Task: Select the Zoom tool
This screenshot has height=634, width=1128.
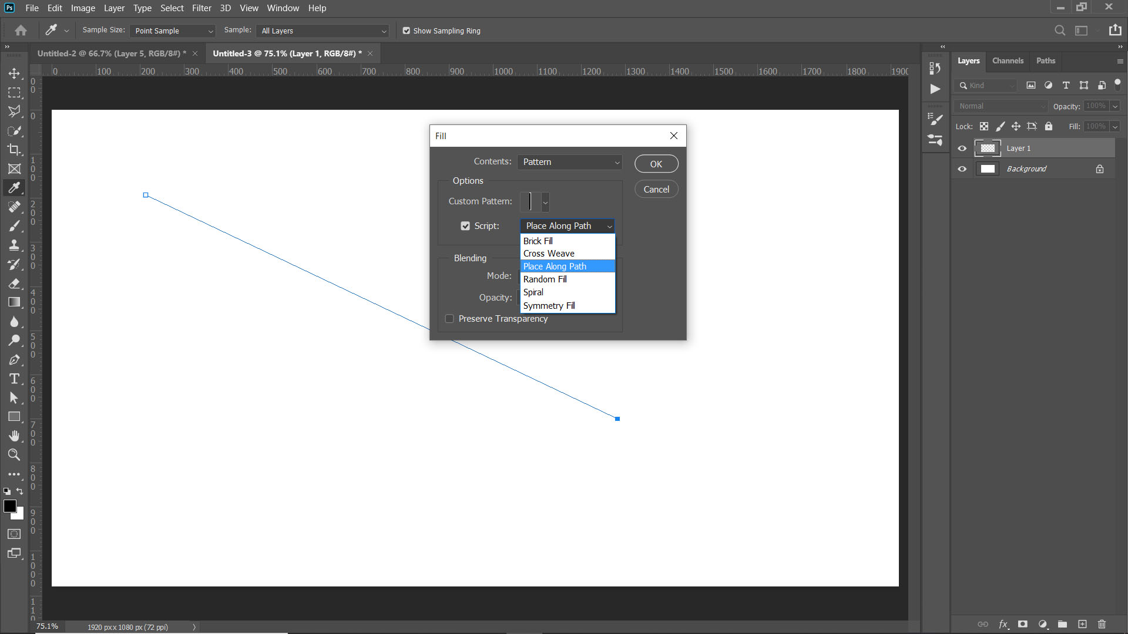Action: (15, 455)
